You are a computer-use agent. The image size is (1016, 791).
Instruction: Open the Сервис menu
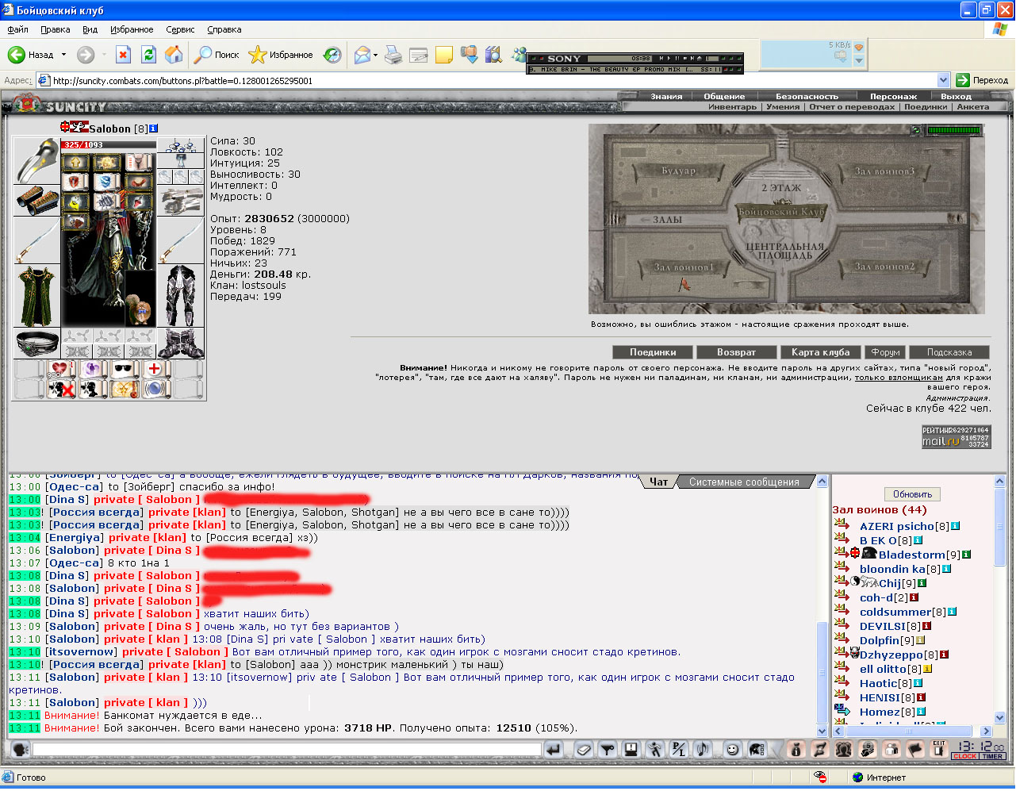coord(180,29)
